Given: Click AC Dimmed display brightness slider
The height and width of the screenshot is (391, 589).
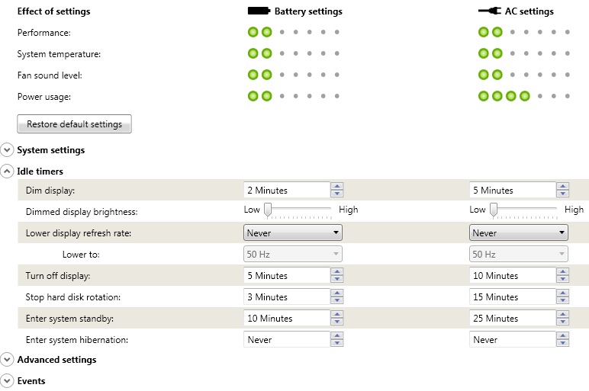Looking at the screenshot, I should (523, 210).
